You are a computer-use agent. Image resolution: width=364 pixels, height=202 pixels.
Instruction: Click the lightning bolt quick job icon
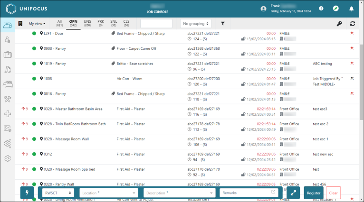(x=28, y=193)
